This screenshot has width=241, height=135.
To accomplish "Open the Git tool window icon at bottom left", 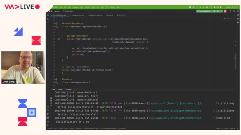I will 48,125.
